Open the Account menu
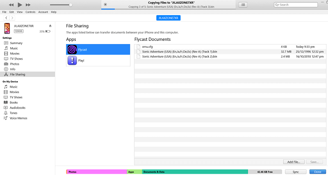328x175 pixels. [x=43, y=12]
